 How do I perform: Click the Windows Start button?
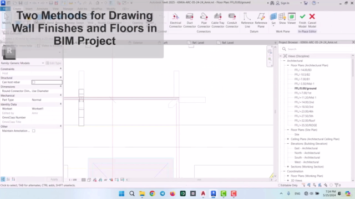point(121,193)
